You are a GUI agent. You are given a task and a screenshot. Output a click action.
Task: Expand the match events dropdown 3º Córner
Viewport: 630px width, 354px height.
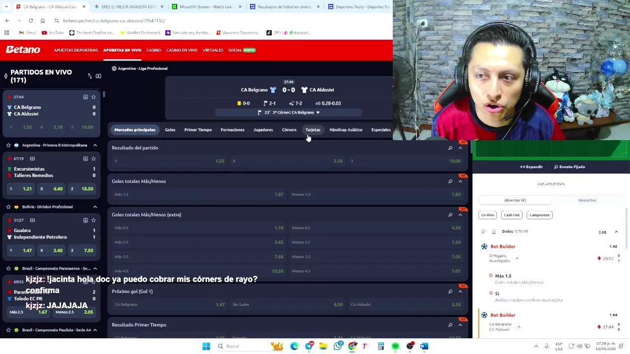click(288, 113)
